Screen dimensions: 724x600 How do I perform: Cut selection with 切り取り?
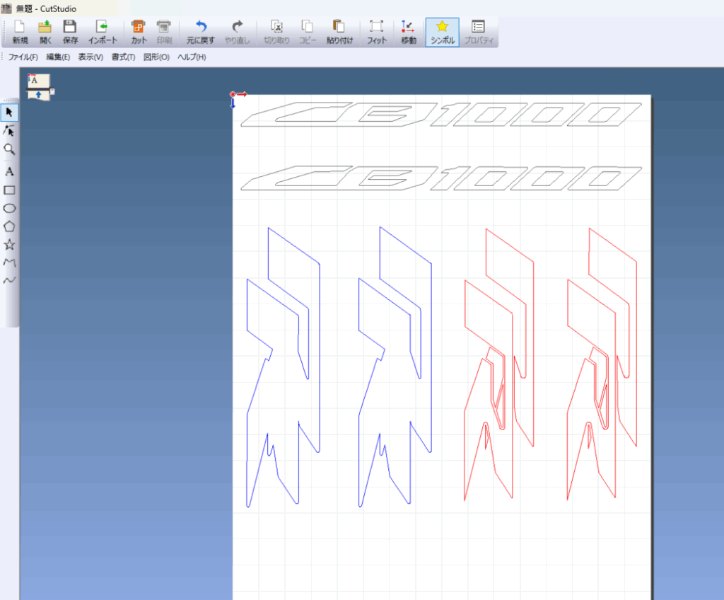[276, 33]
